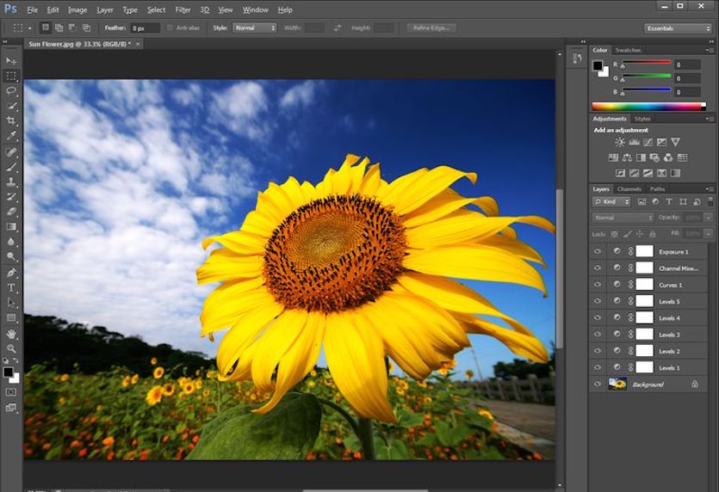Toggle visibility of Levels 3 layer

597,335
